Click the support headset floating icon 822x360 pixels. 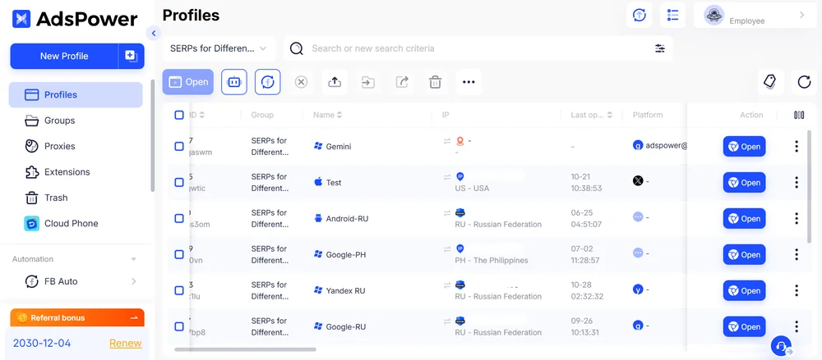(781, 346)
